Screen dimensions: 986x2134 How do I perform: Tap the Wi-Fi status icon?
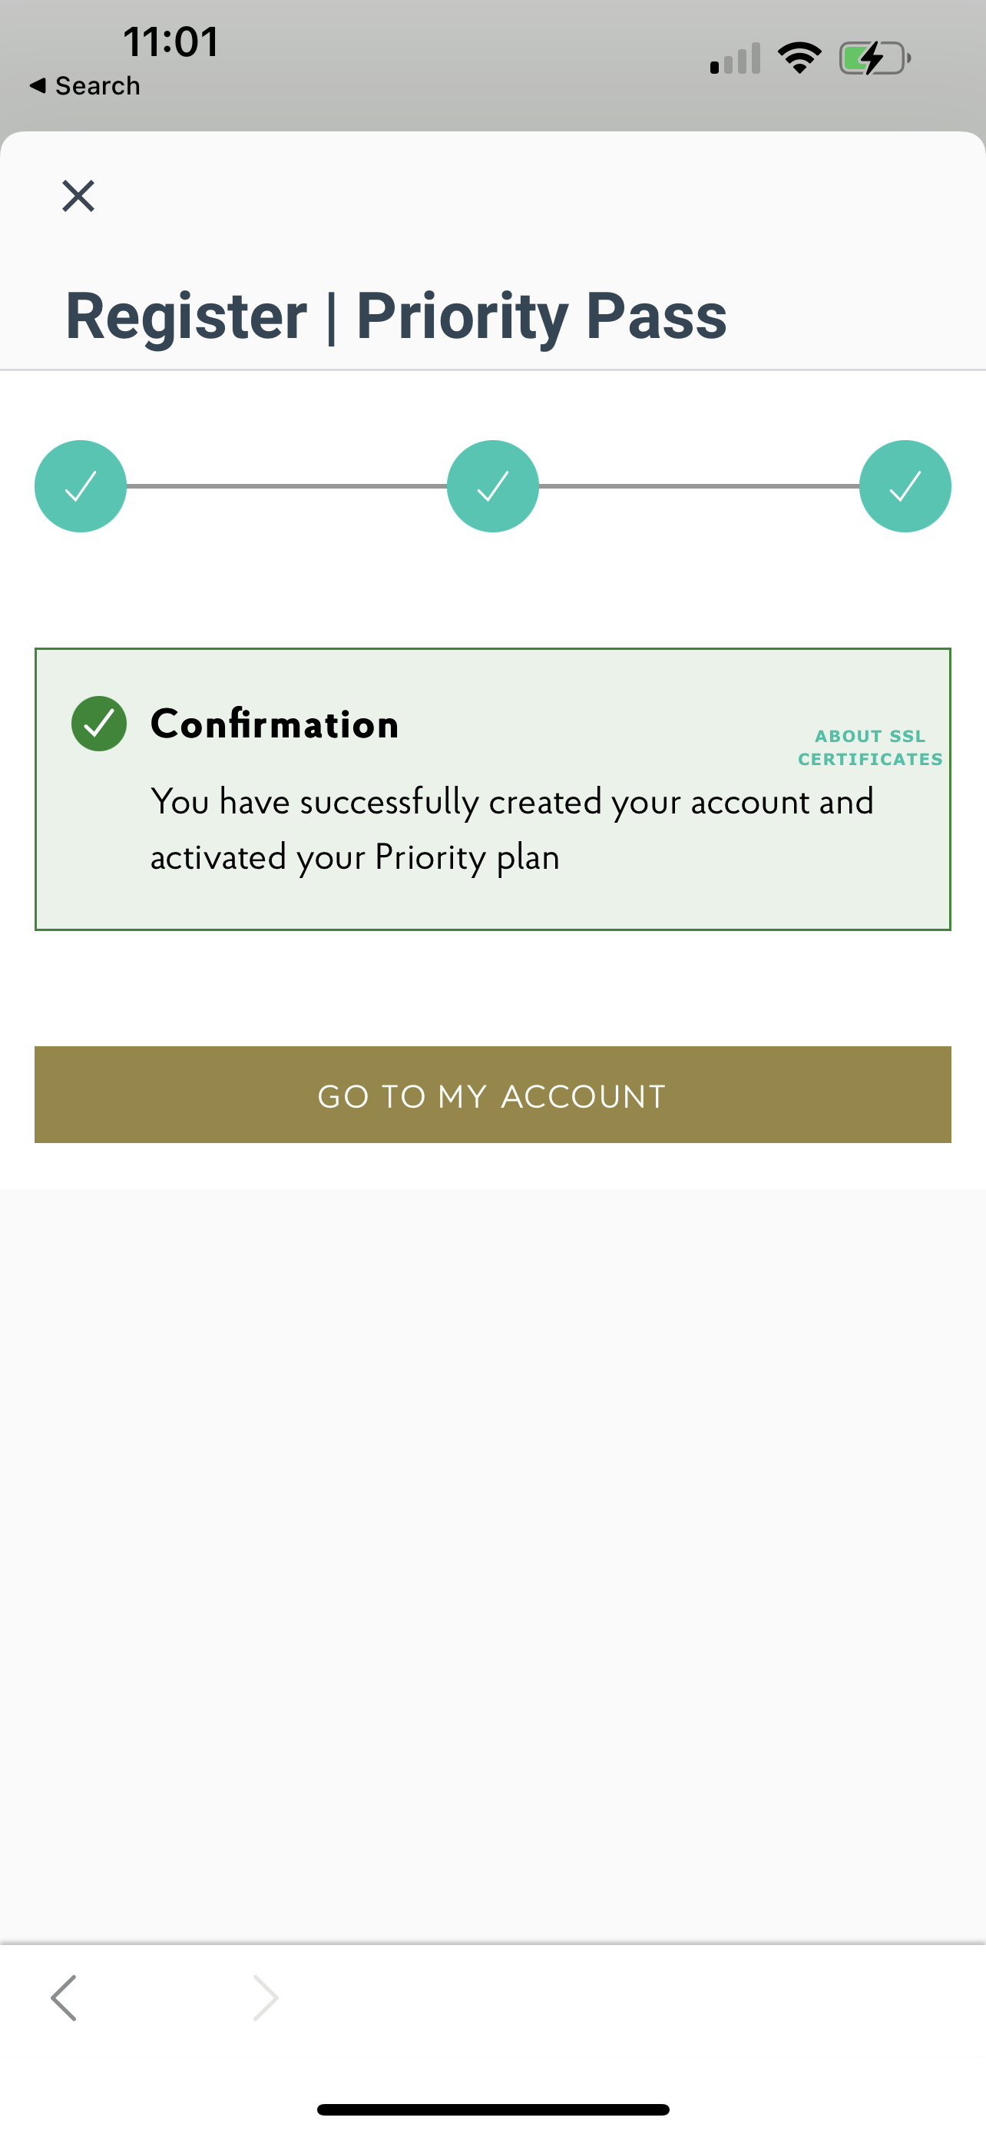[x=799, y=58]
